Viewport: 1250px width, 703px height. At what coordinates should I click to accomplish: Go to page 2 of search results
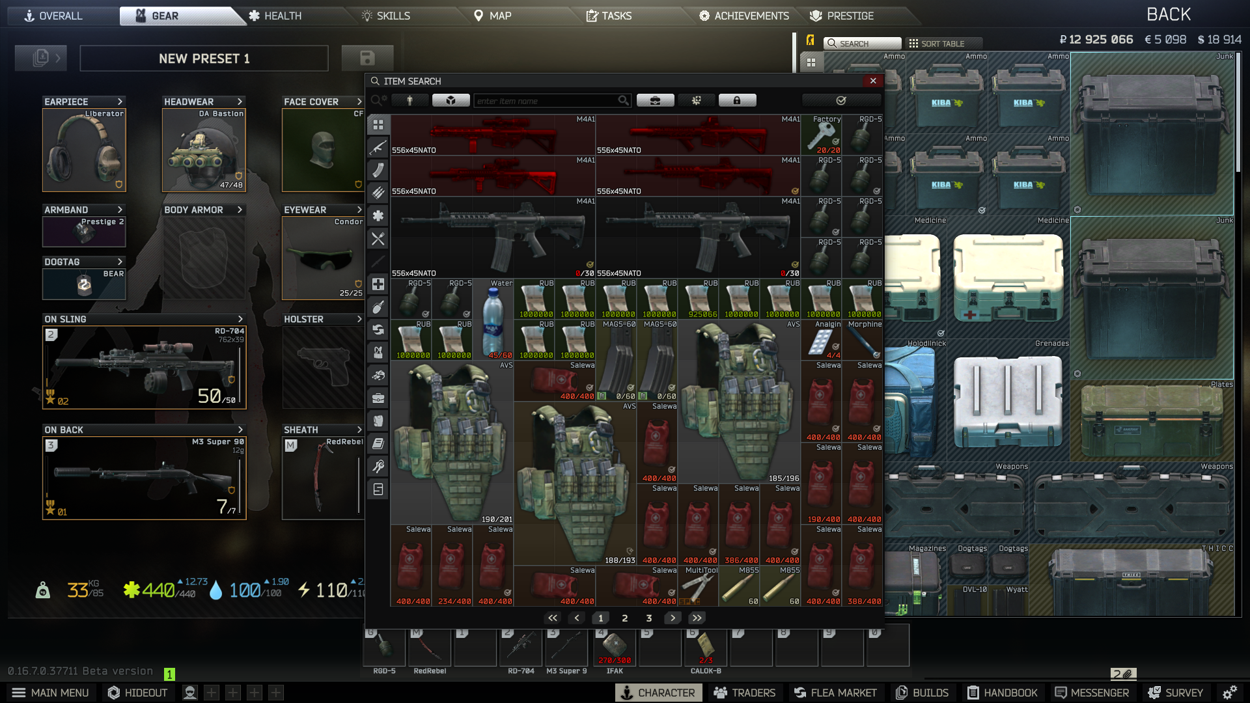[x=625, y=618]
